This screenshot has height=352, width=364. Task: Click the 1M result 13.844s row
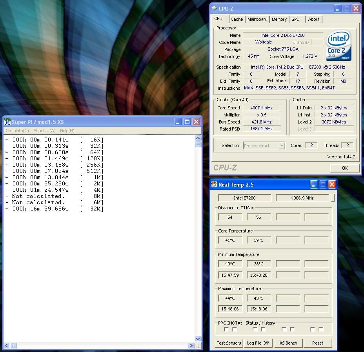coord(54,177)
